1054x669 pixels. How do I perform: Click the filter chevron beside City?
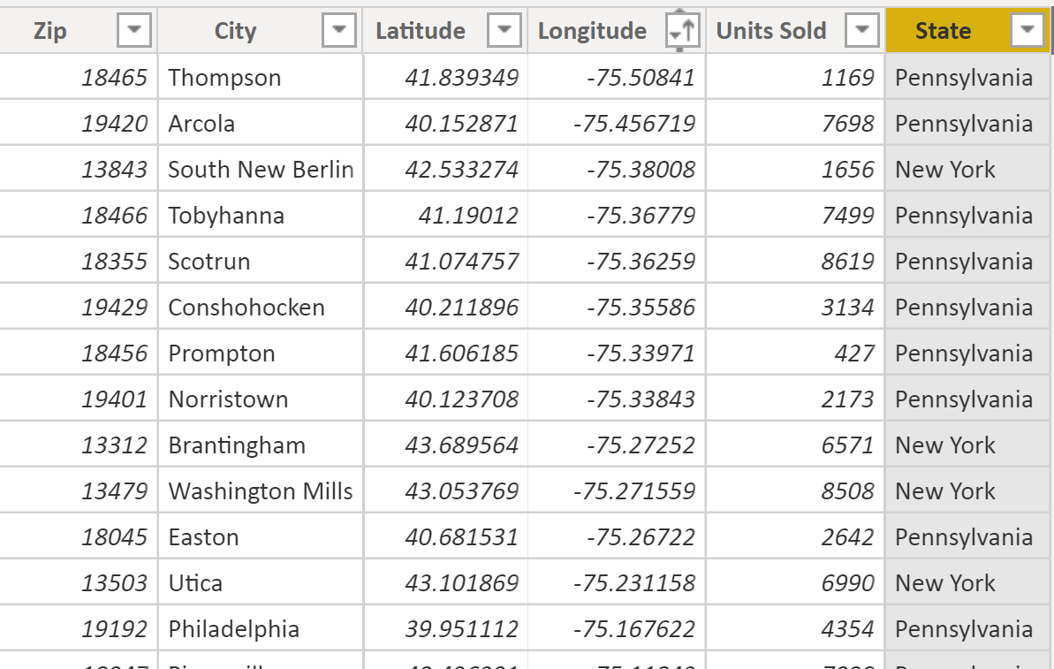337,29
